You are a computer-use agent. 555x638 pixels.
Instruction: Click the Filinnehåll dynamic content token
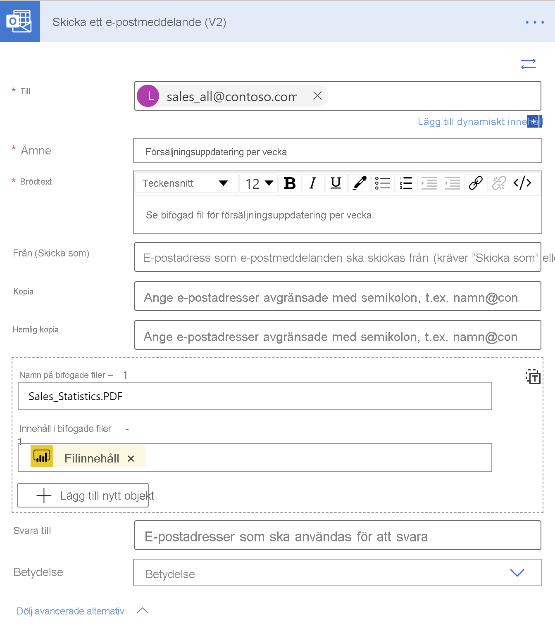click(x=88, y=456)
